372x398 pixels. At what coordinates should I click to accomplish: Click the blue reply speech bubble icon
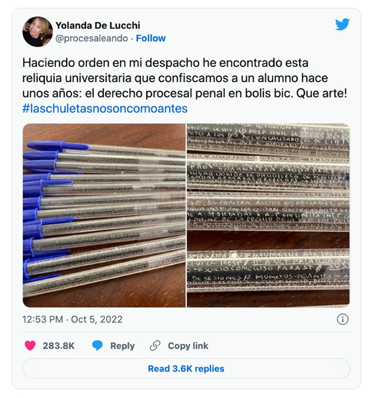(97, 345)
